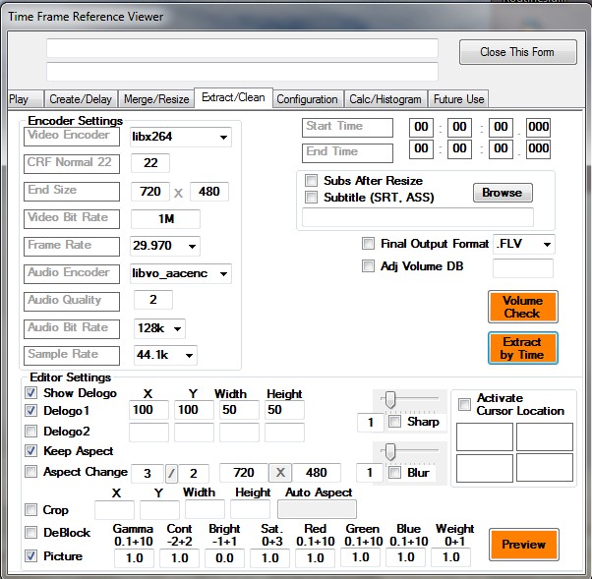
Task: Enable the Blur checkbox
Action: [x=395, y=473]
